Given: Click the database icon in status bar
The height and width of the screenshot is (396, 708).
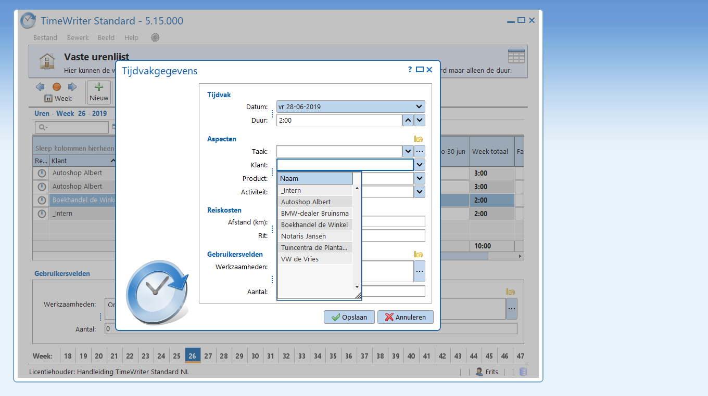Looking at the screenshot, I should [523, 372].
